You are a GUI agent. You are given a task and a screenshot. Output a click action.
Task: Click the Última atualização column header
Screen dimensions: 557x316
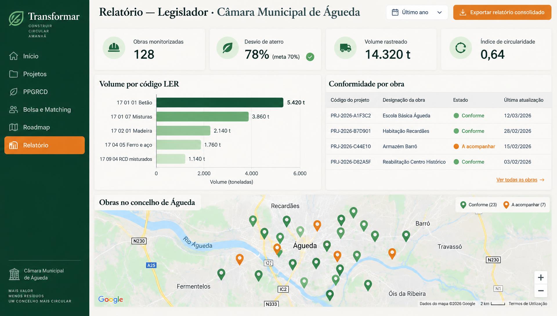524,100
